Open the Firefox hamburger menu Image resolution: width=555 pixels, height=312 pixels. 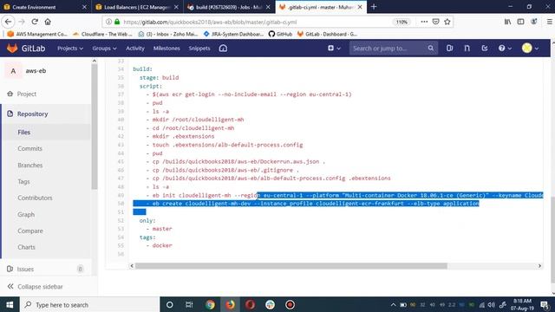(x=549, y=22)
